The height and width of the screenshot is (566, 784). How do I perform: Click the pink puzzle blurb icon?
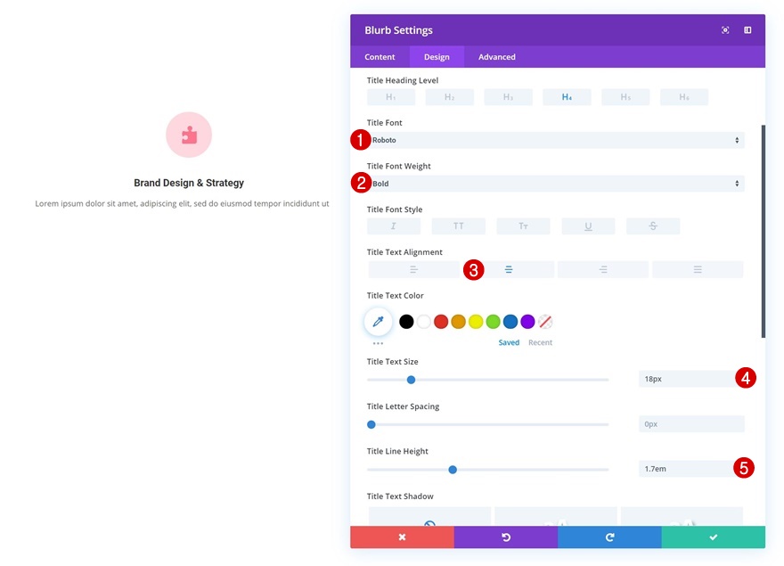click(189, 135)
